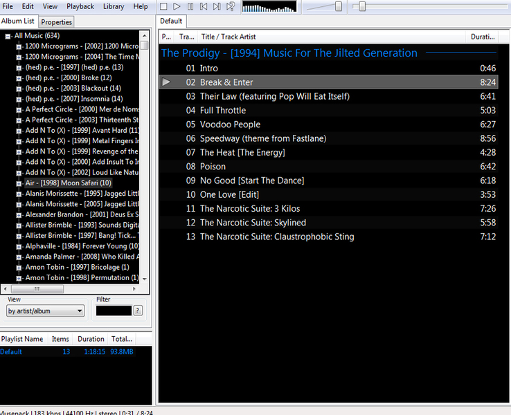Select the Default playlist tab

point(171,21)
